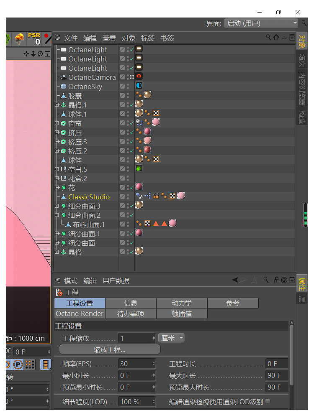Toggle layer square for first OctaneLight

tap(122, 50)
